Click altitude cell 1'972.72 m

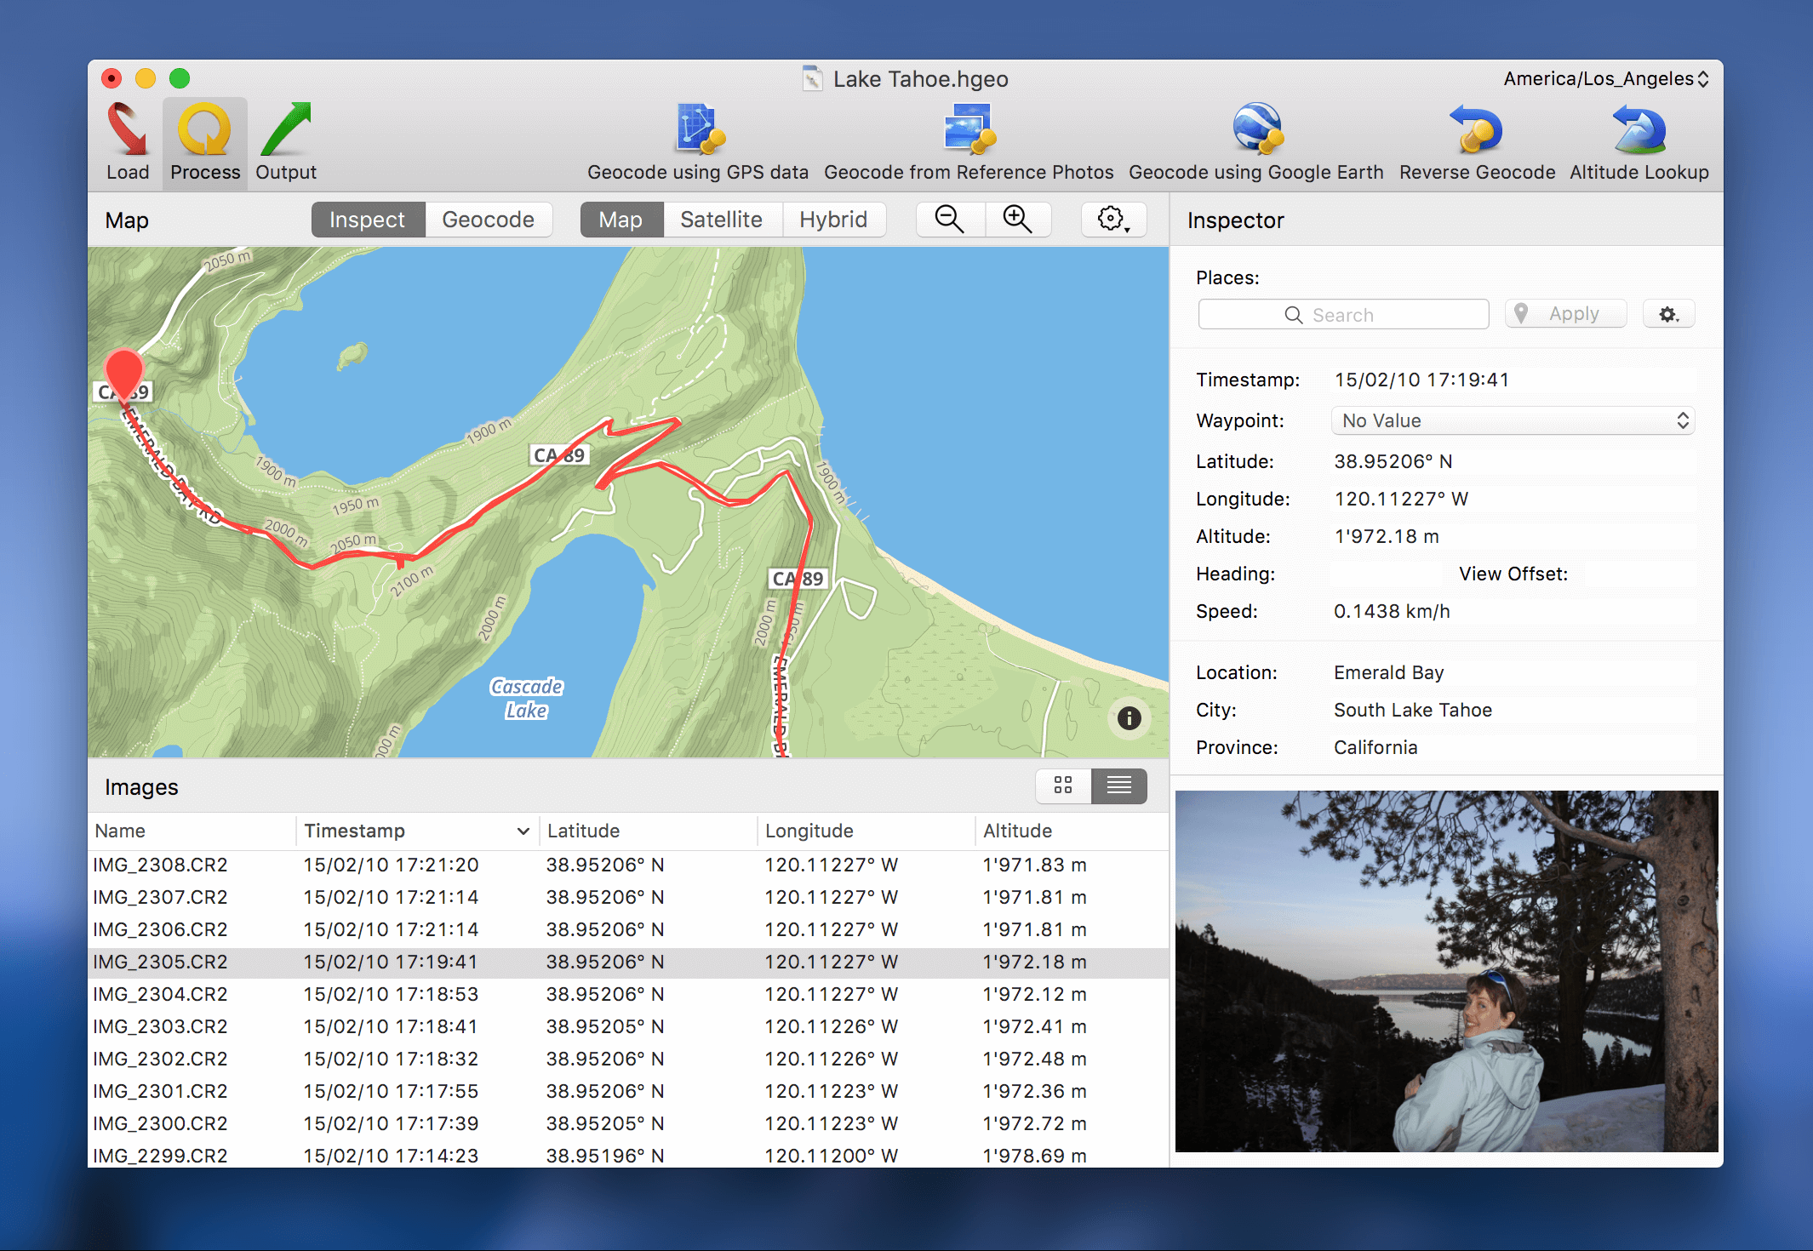click(x=1035, y=1124)
